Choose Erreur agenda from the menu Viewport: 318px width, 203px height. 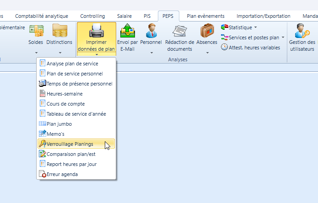[x=76, y=174]
